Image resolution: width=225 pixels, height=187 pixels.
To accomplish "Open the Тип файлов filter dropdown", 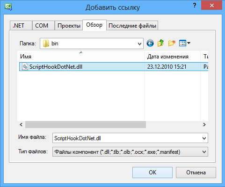I will (x=130, y=151).
